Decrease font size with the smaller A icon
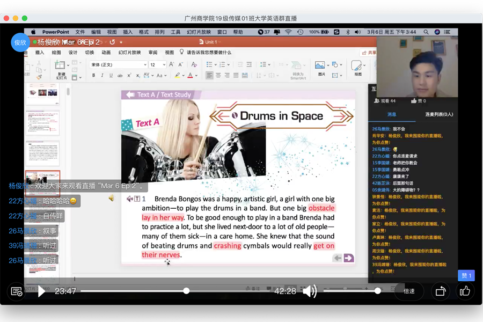 (180, 64)
